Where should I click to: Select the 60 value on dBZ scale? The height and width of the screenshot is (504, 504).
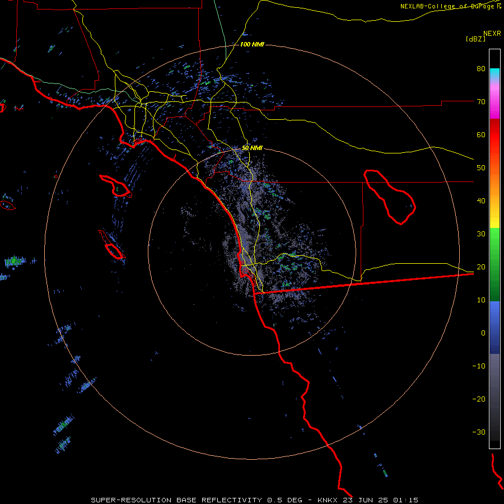click(481, 134)
